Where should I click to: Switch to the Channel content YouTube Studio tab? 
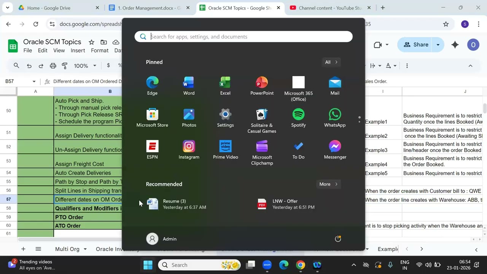click(330, 8)
